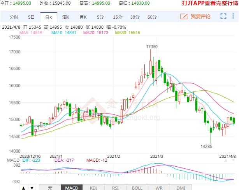Switch to 月K monthly chart
The height and width of the screenshot is (190, 239).
[83, 17]
